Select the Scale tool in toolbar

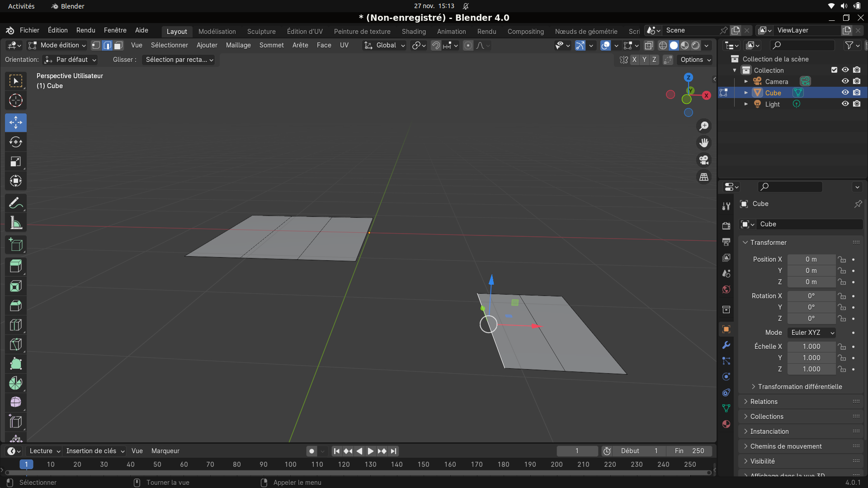[x=16, y=161]
